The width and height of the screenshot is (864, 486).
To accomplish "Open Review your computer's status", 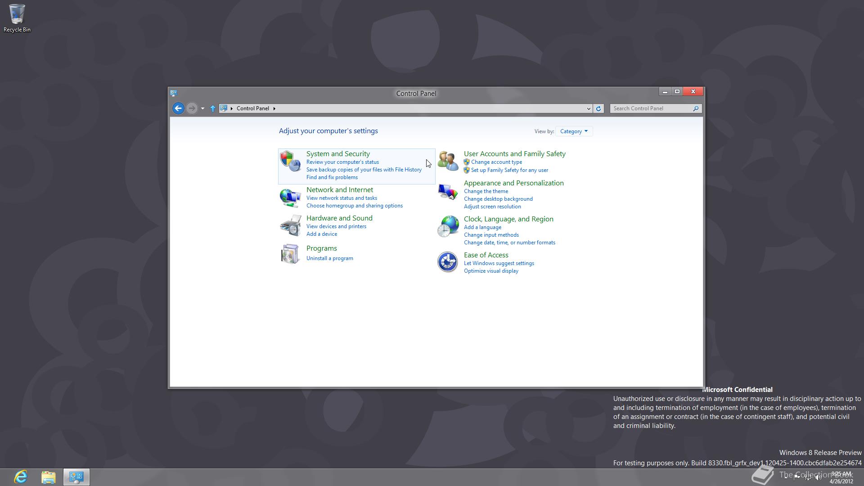I will (342, 162).
